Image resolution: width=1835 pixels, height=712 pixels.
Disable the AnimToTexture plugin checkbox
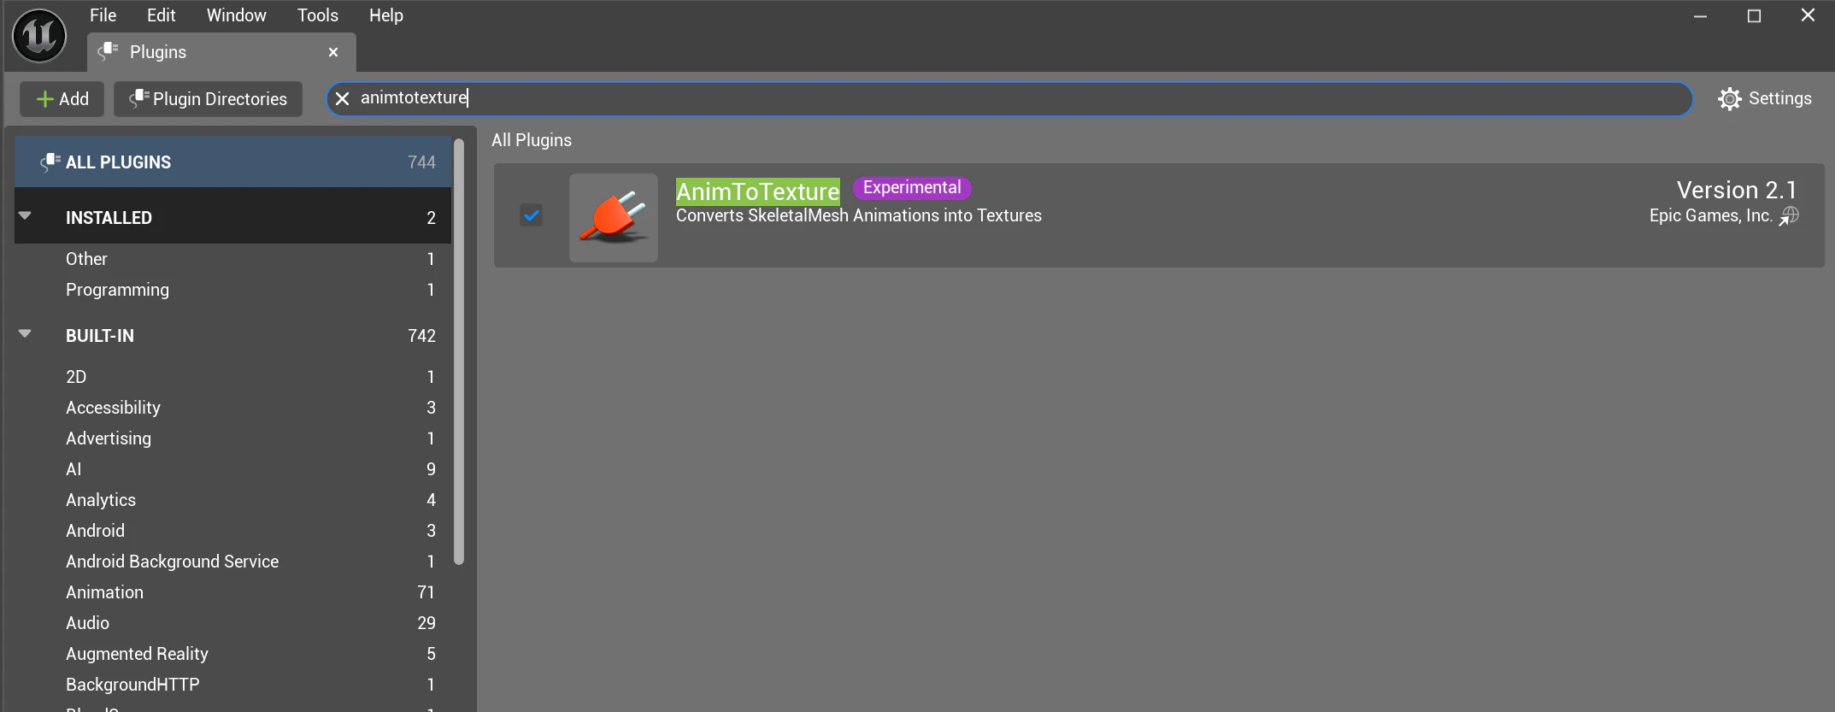tap(532, 215)
